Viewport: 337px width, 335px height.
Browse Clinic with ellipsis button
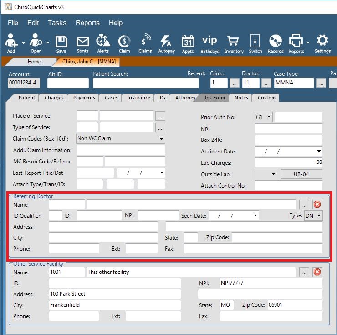[235, 83]
